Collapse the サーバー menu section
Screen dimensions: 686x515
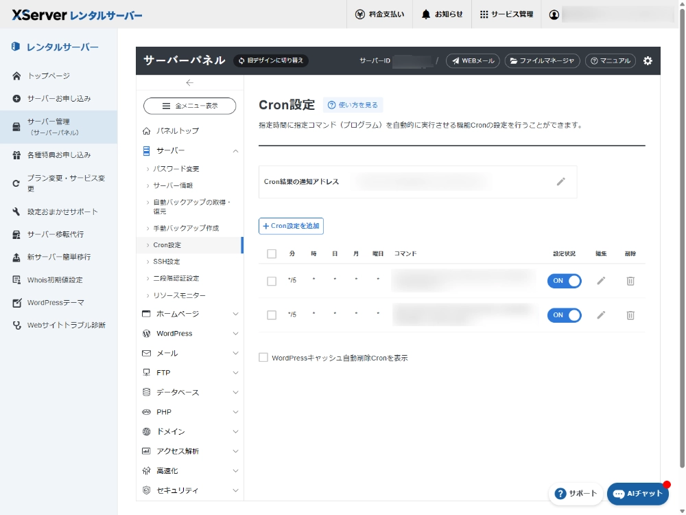(x=235, y=150)
